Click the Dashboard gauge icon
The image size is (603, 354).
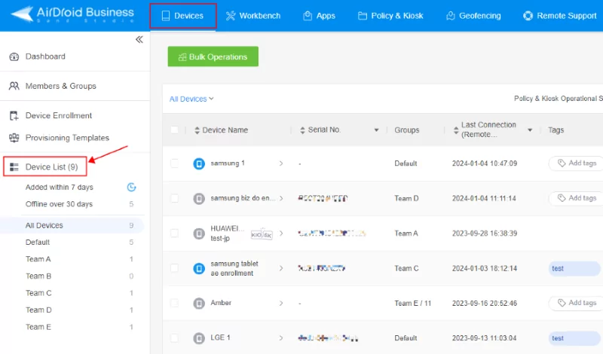14,57
